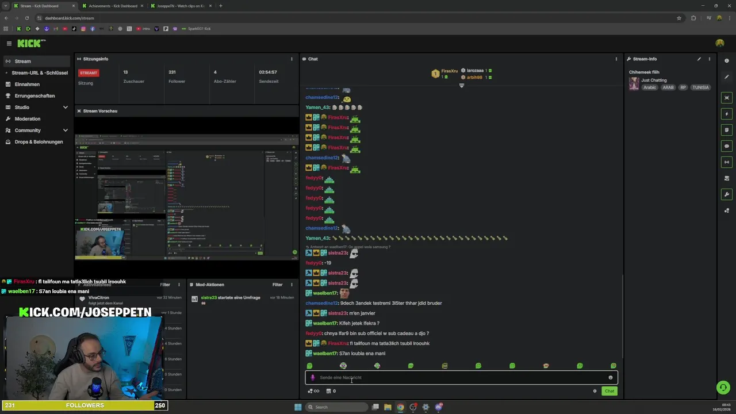This screenshot has width=736, height=414.
Task: Toggle the notes page widget in right sidebar
Action: tap(727, 130)
